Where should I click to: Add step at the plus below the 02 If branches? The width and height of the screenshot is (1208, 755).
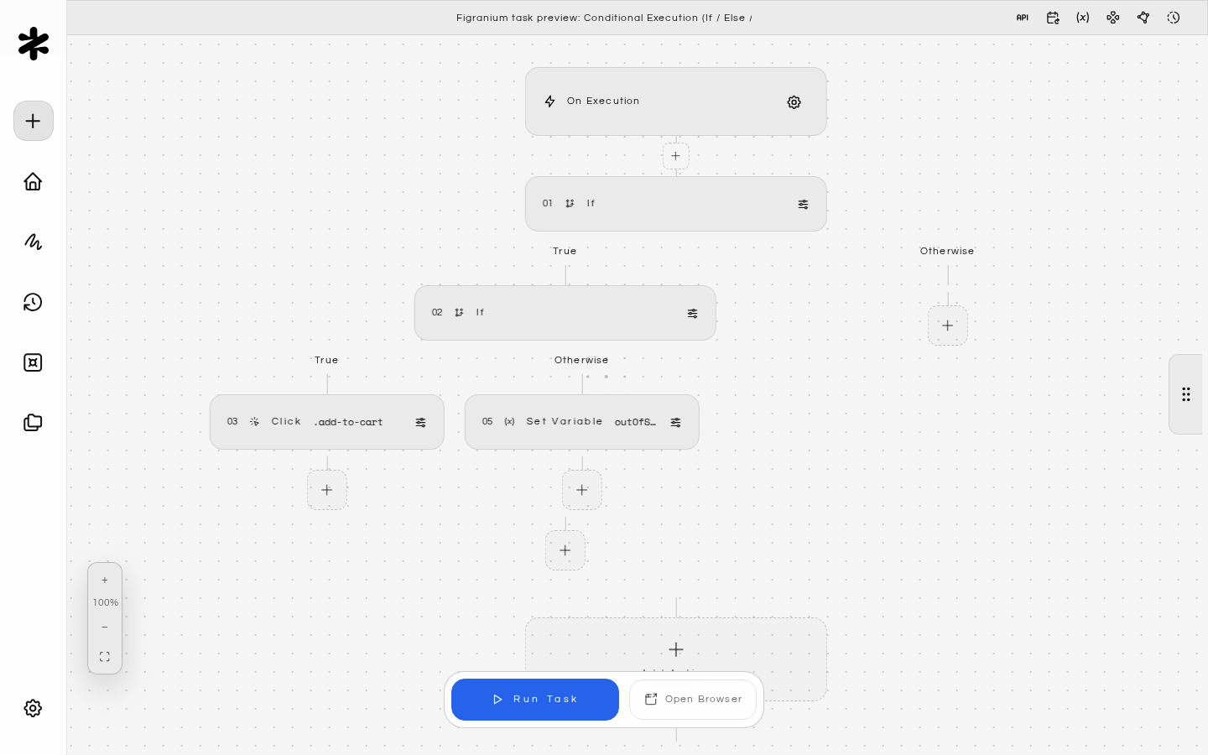tap(565, 550)
